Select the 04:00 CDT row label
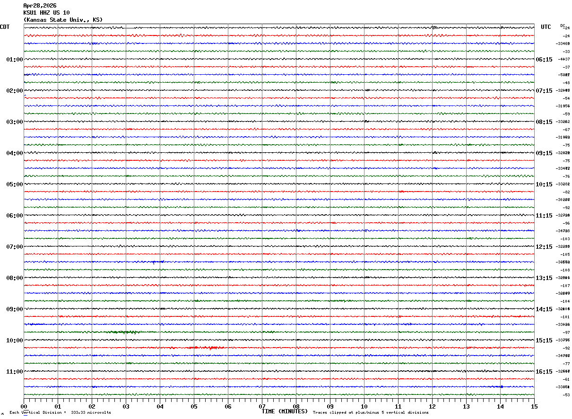This screenshot has width=572, height=419. pyautogui.click(x=14, y=153)
